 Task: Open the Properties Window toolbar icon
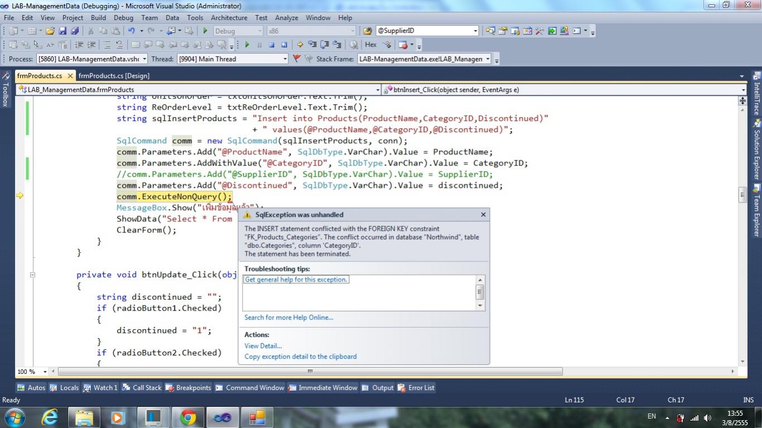503,31
